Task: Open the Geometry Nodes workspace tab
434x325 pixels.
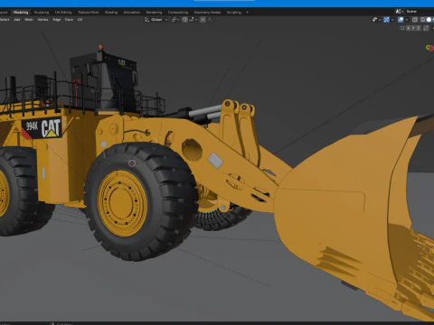Action: point(207,13)
